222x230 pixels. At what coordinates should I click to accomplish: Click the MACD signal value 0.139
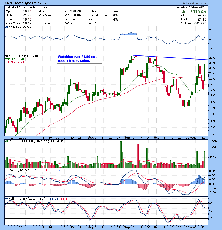pos(47,170)
